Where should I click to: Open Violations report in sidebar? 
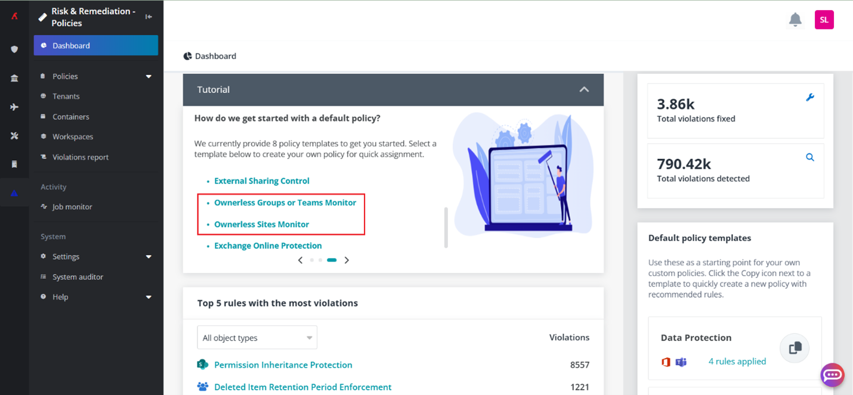click(81, 157)
